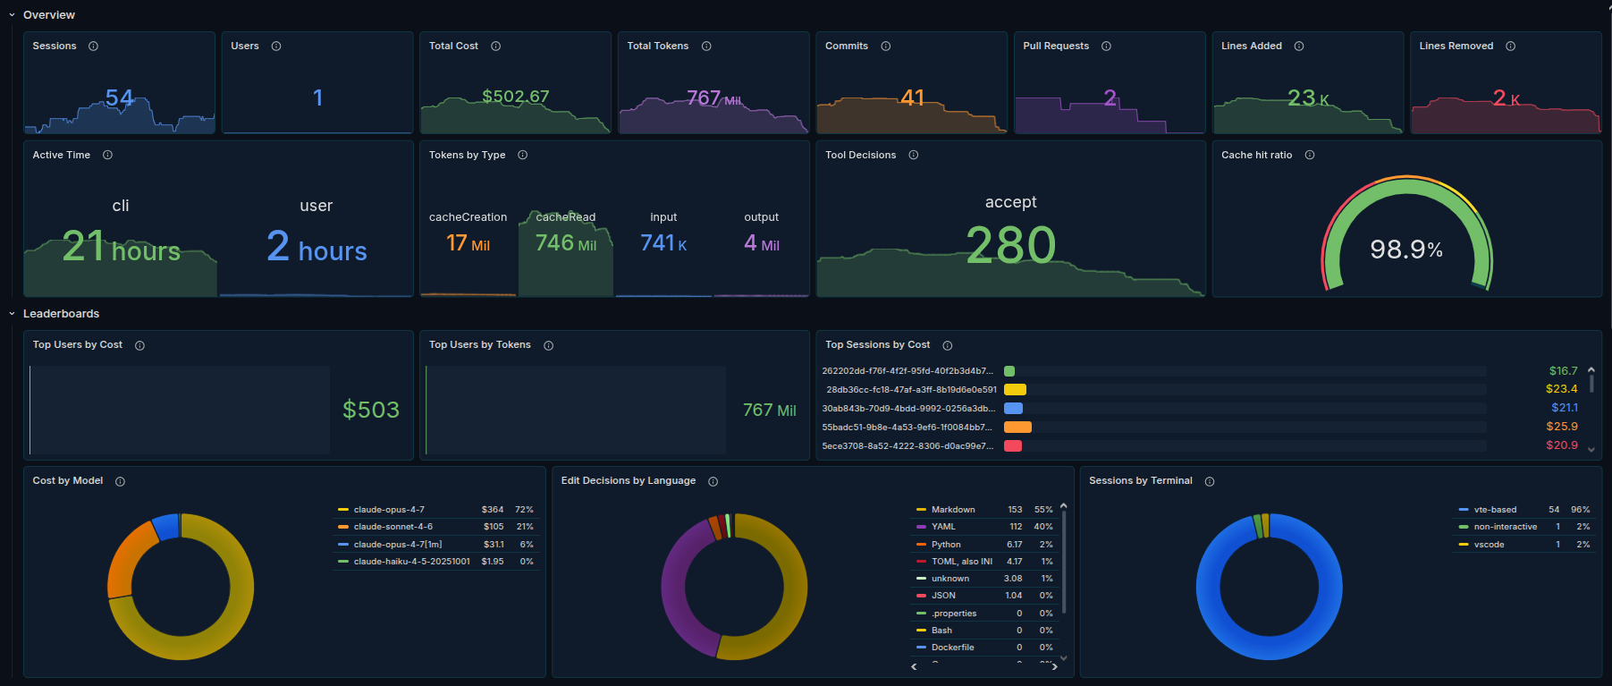Toggle claude-opus-4-7 legend series

coord(389,510)
